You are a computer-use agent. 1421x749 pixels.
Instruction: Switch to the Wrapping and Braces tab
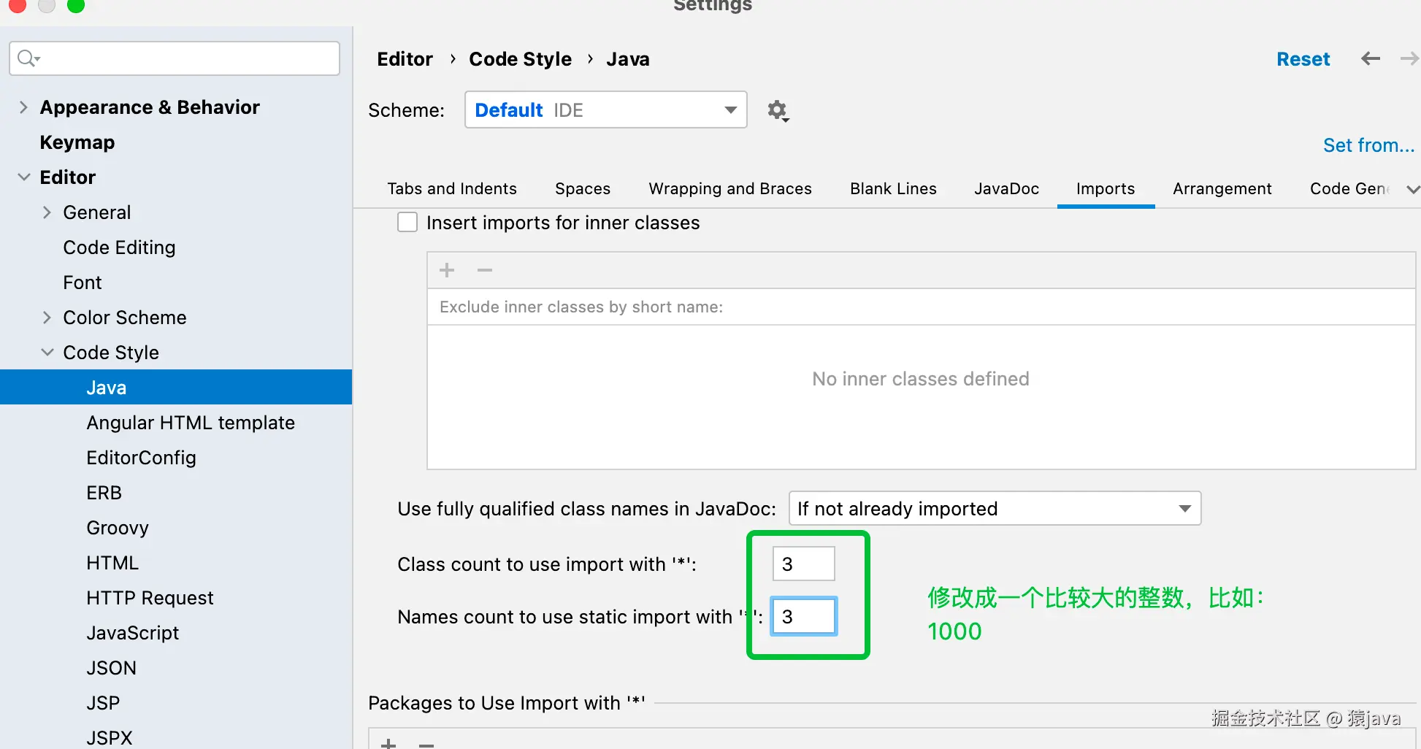729,188
